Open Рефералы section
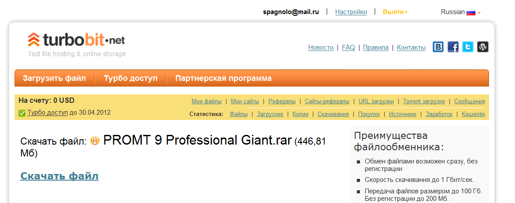Viewport: 515px width, 203px height. coord(282,101)
